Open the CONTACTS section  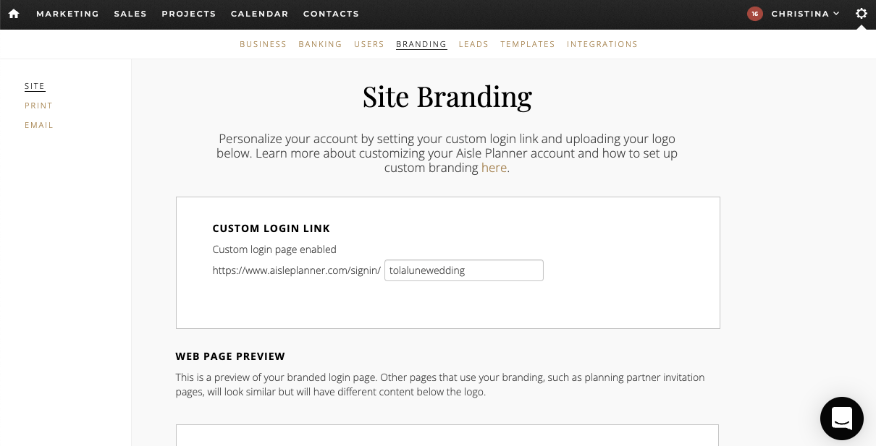pos(331,14)
